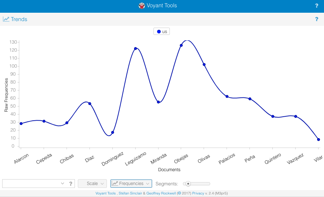Open the Privacy link in footer
The width and height of the screenshot is (324, 197).
tap(198, 193)
